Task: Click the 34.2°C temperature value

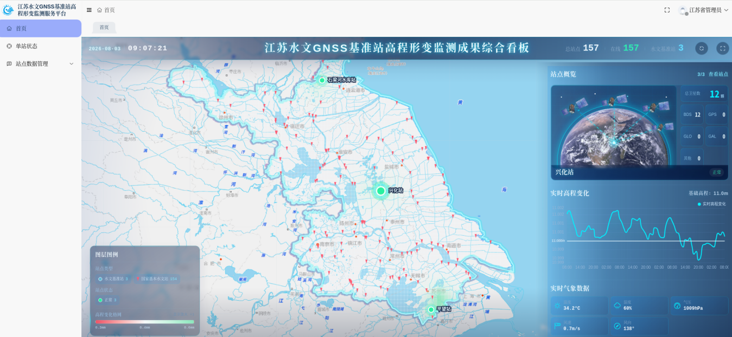Action: 571,308
